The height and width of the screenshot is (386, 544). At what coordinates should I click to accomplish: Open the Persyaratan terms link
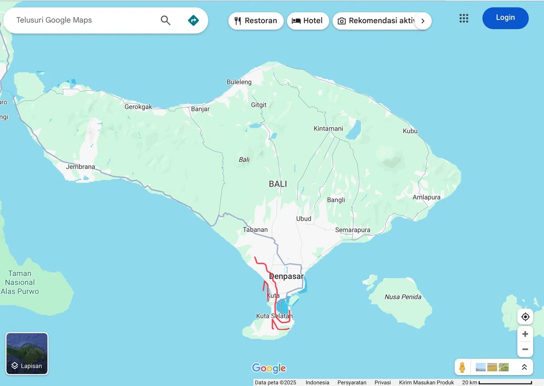352,382
